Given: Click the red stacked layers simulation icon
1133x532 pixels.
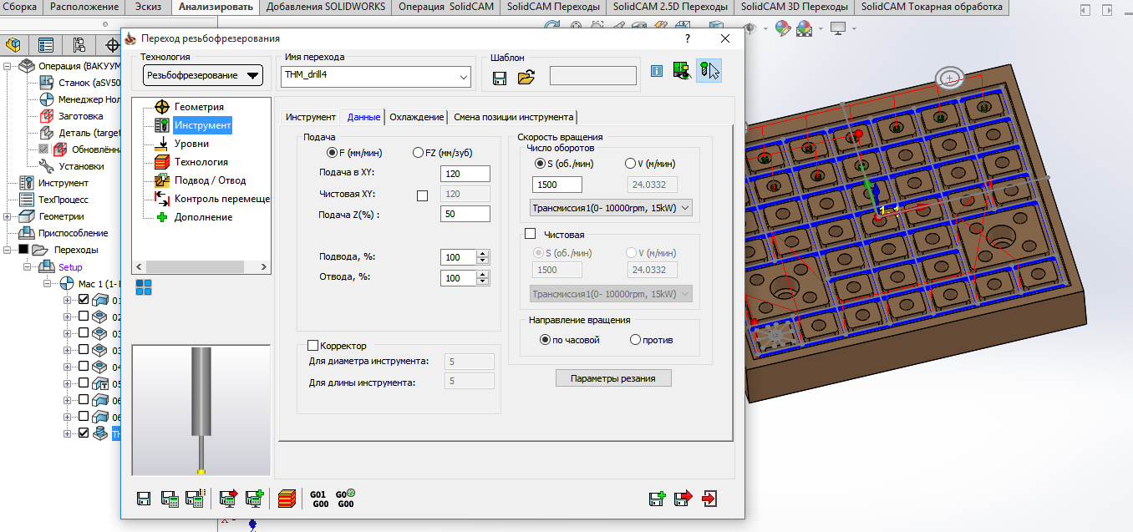Looking at the screenshot, I should [x=287, y=499].
